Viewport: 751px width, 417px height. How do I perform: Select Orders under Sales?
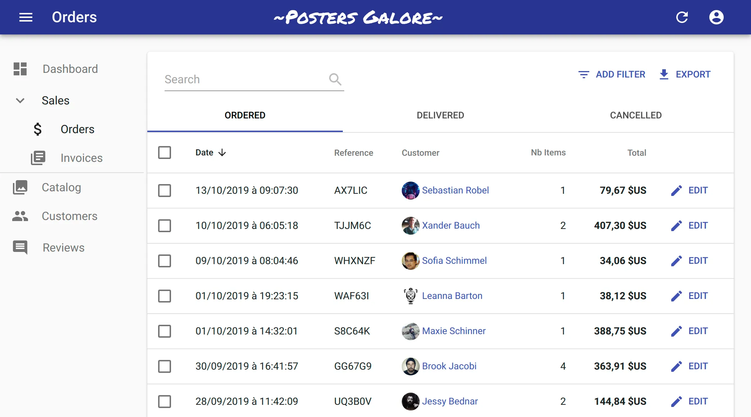[x=72, y=129]
